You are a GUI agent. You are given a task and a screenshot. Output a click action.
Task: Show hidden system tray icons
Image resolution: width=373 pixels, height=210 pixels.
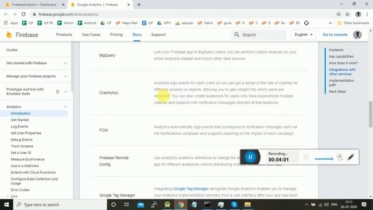pyautogui.click(x=307, y=205)
